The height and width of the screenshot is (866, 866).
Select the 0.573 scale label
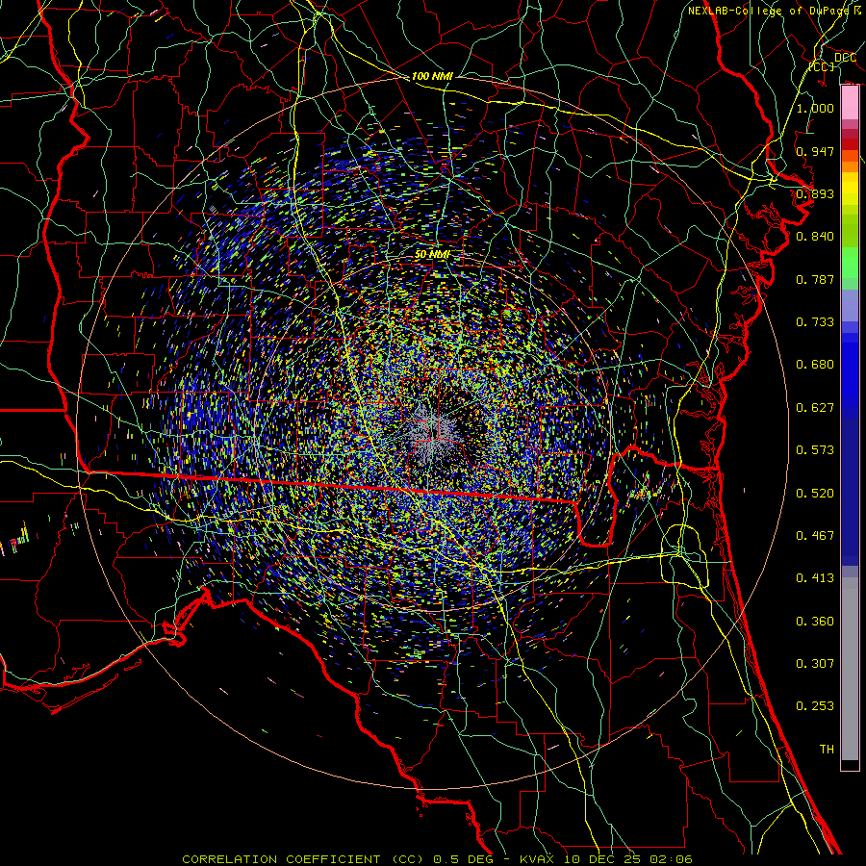tap(815, 449)
